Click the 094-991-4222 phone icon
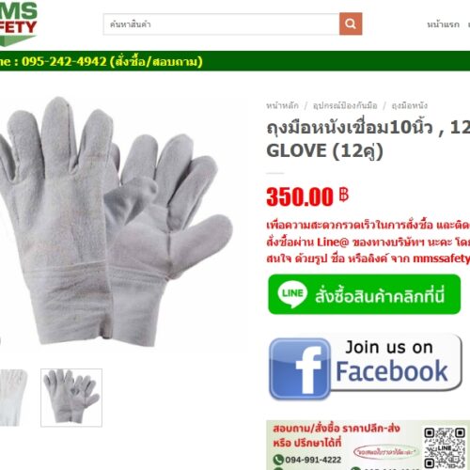The image size is (470, 470). [x=278, y=460]
